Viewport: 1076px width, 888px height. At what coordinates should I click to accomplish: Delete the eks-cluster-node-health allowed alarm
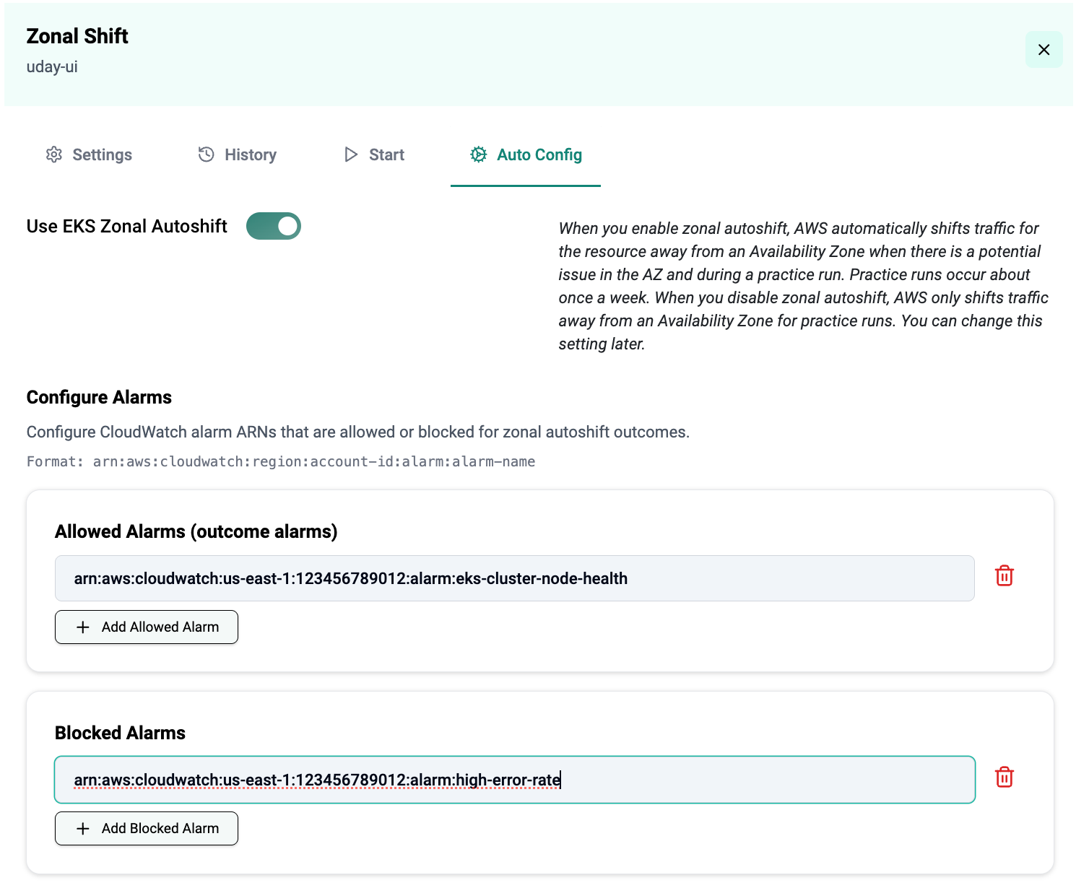[1004, 576]
